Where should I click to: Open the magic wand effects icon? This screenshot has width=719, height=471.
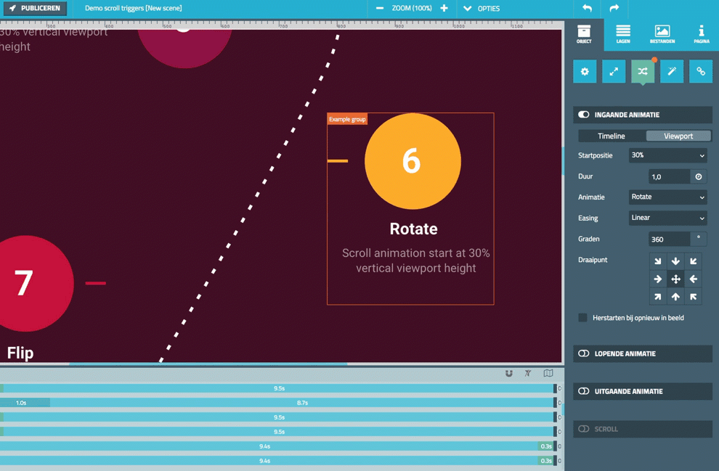[x=672, y=71]
